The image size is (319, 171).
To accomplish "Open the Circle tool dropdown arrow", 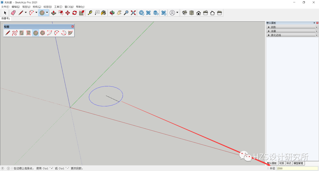I will [x=47, y=13].
